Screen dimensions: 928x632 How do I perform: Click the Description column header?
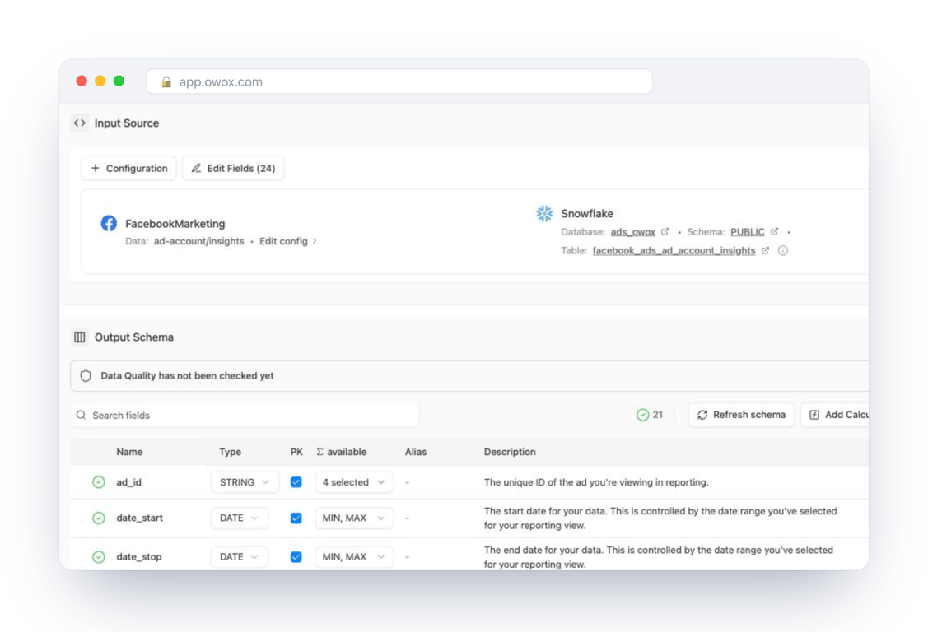pyautogui.click(x=510, y=452)
